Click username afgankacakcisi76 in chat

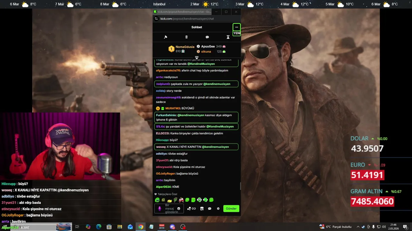[168, 71]
